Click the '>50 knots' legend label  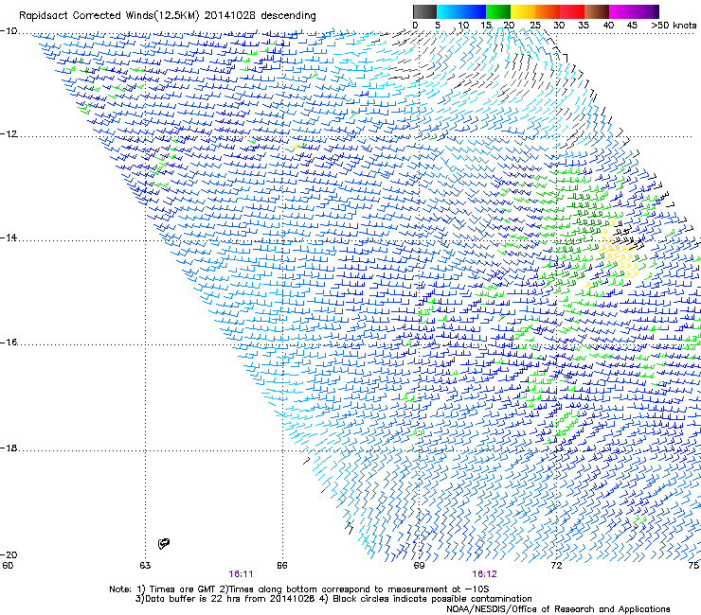(x=674, y=26)
